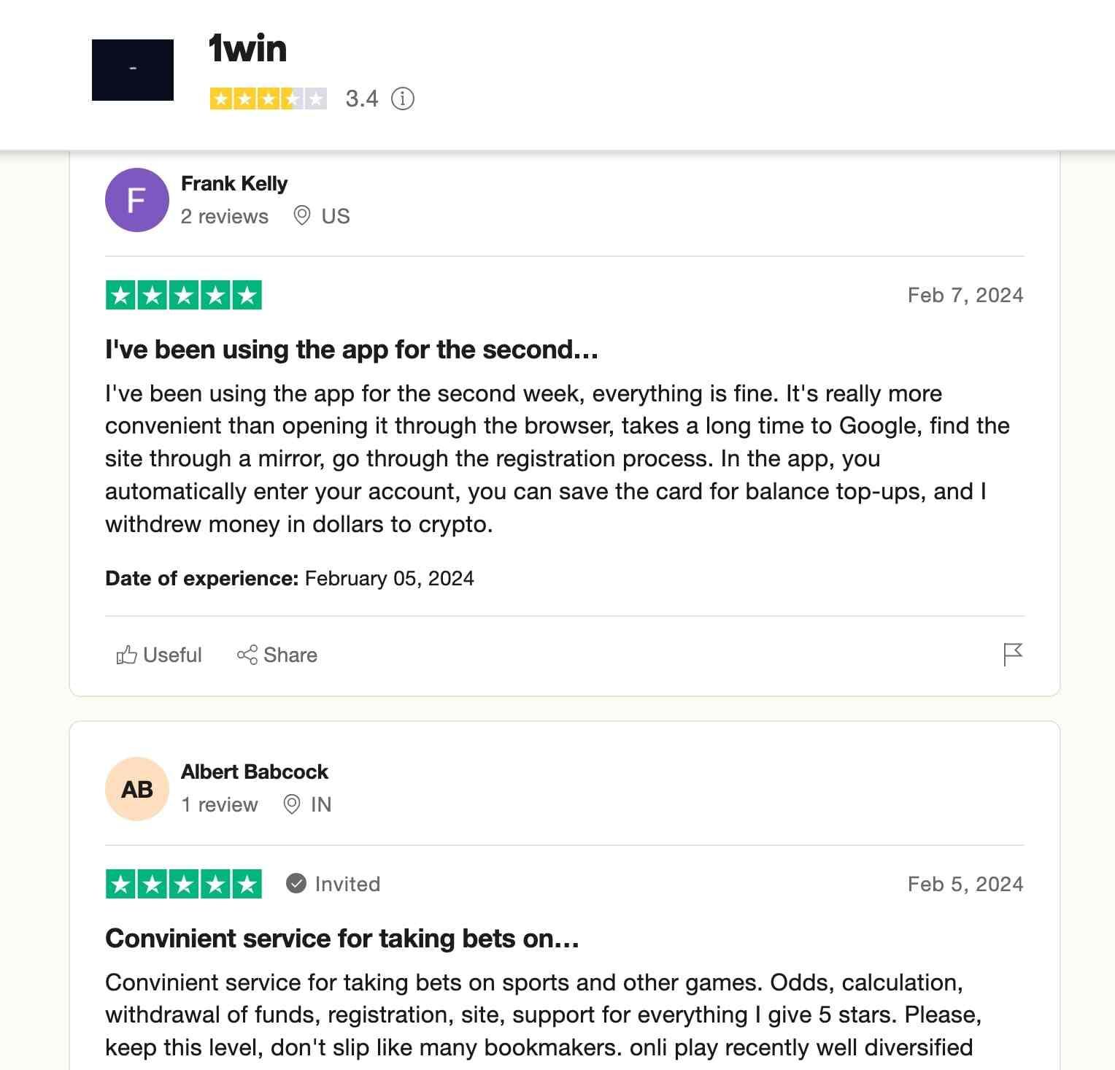Click Frank Kelly's profile avatar
Image resolution: width=1115 pixels, height=1070 pixels.
[136, 200]
